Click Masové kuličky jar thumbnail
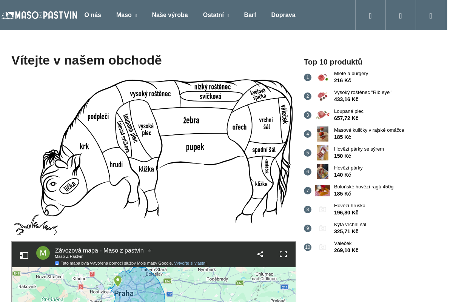Viewport: 453px width, 302px height. pyautogui.click(x=323, y=134)
